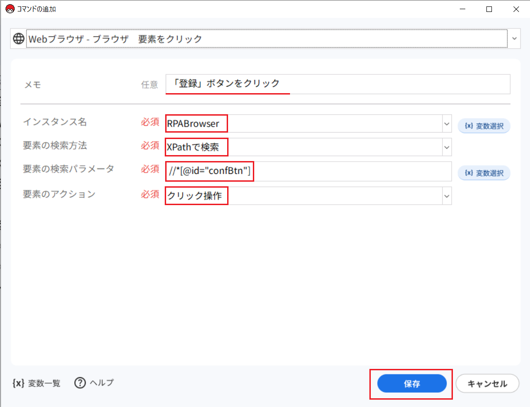Click the 要素の検索方法 label
The width and height of the screenshot is (530, 407).
(55, 145)
